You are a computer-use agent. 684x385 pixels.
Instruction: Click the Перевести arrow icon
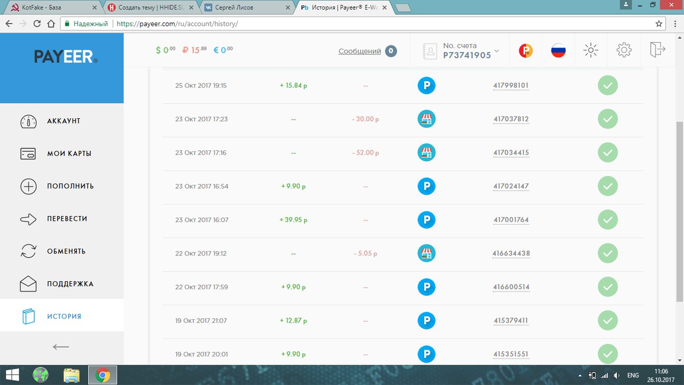point(28,219)
